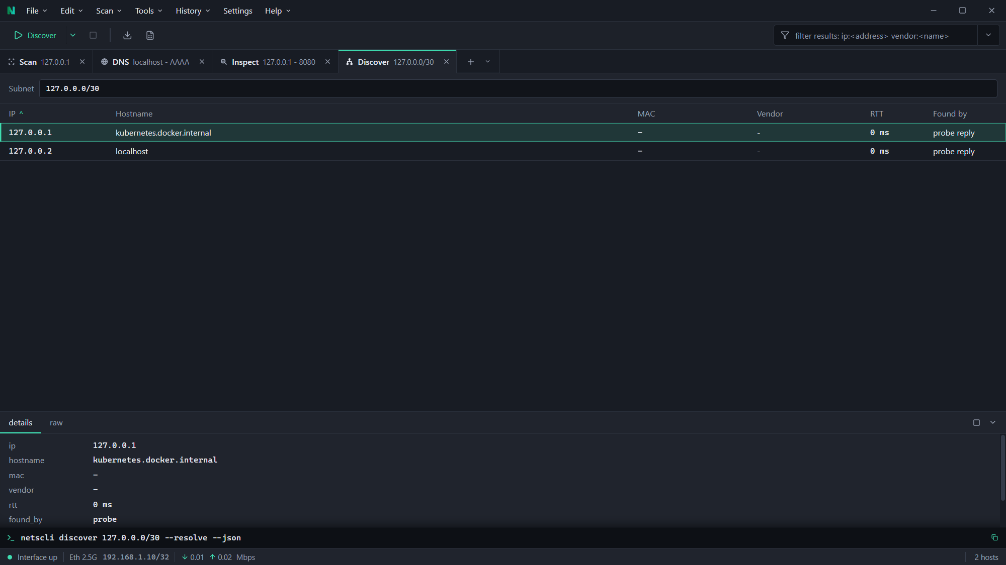Click the Interface up status indicator
Screen dimensions: 1006x565
(x=32, y=557)
